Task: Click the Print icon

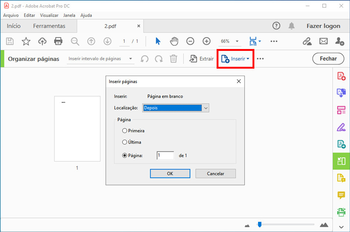Action: tap(58, 41)
